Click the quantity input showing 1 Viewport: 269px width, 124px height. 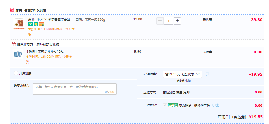[x=168, y=21]
